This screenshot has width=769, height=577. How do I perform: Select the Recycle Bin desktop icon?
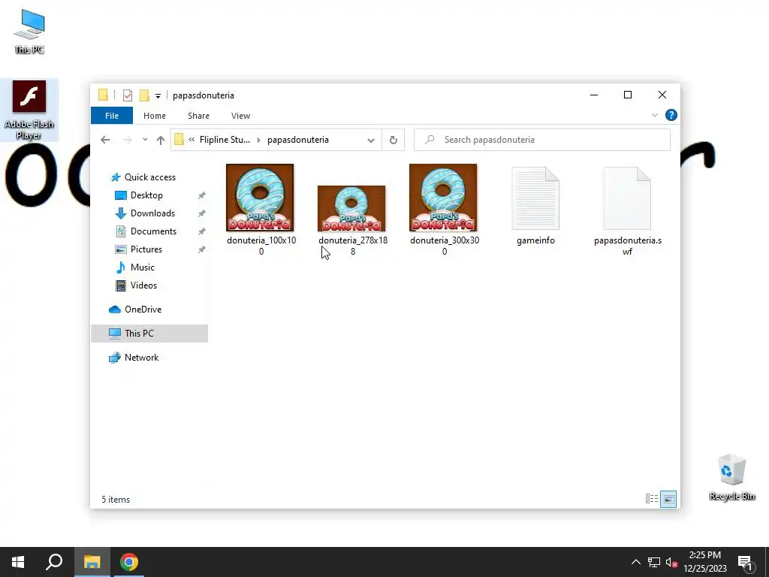[x=731, y=477]
